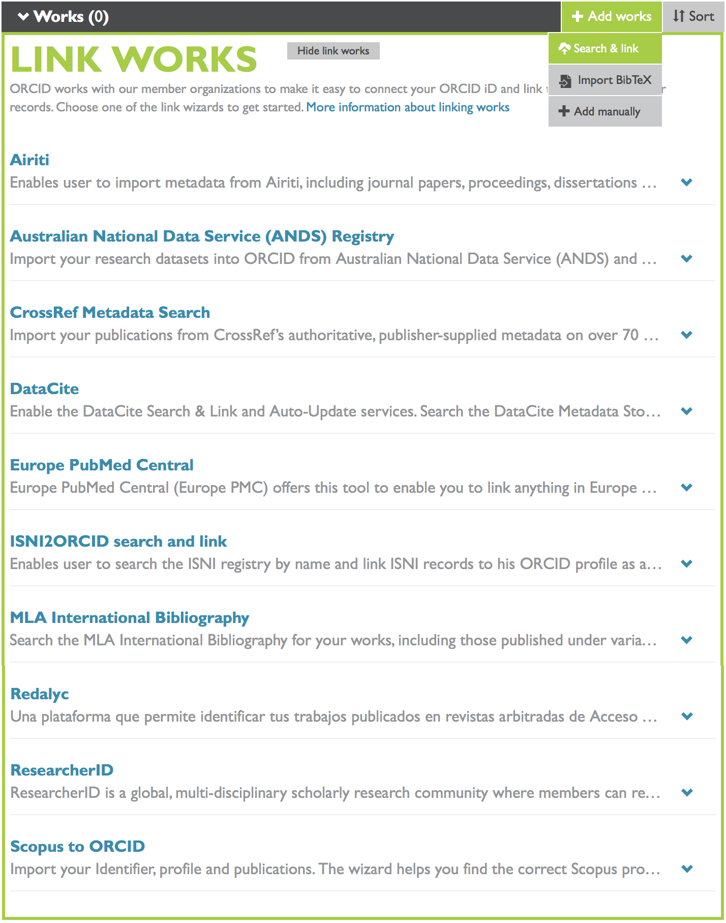This screenshot has height=923, width=726.
Task: Expand the ISNI2ORCID description
Action: point(687,563)
